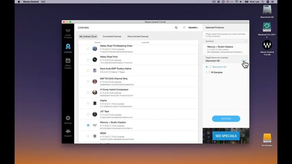Screen dimensions: 292x164
Task: Open the daniel4u account dropdown
Action: (193, 27)
